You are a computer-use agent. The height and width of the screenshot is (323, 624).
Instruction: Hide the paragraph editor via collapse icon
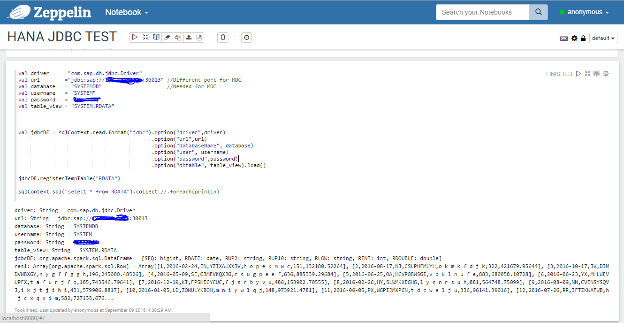click(587, 74)
